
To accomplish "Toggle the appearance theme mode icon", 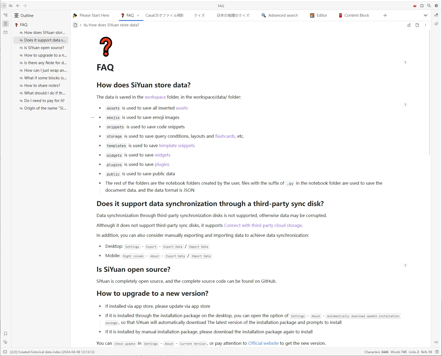I will coord(436,6).
